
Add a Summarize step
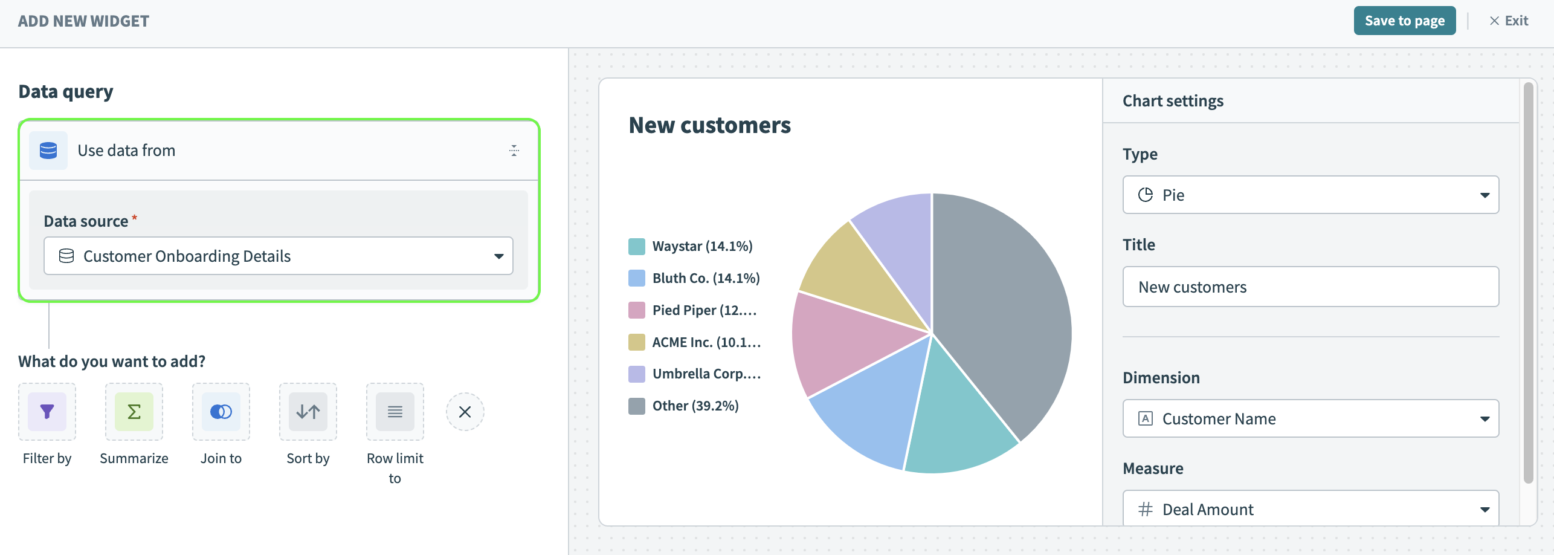click(x=134, y=412)
